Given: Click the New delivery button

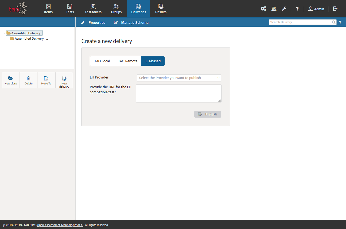Looking at the screenshot, I should pos(64,80).
